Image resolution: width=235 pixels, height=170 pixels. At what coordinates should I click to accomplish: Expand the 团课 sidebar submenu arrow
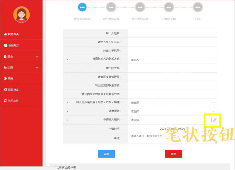click(37, 68)
